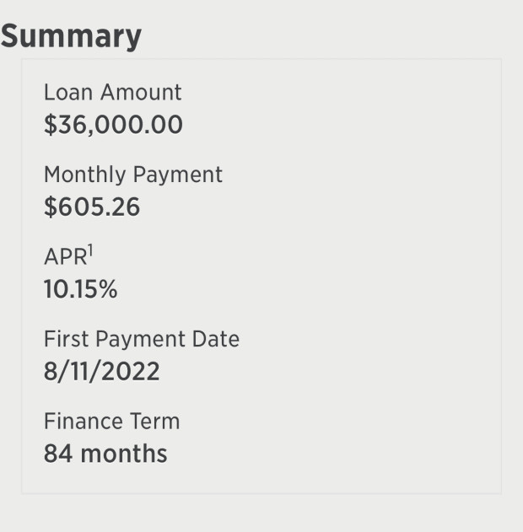
Task: Click the APR label
Action: click(66, 257)
